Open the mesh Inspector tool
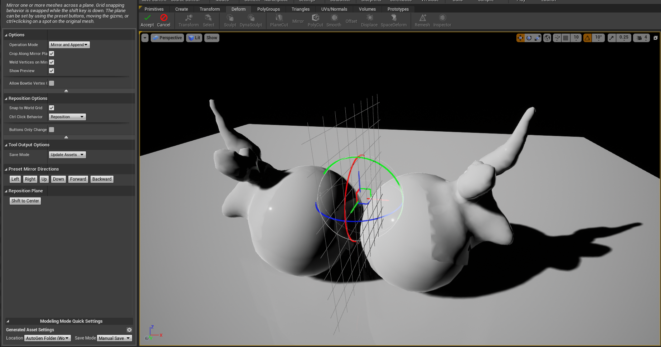The height and width of the screenshot is (347, 661). coord(442,20)
